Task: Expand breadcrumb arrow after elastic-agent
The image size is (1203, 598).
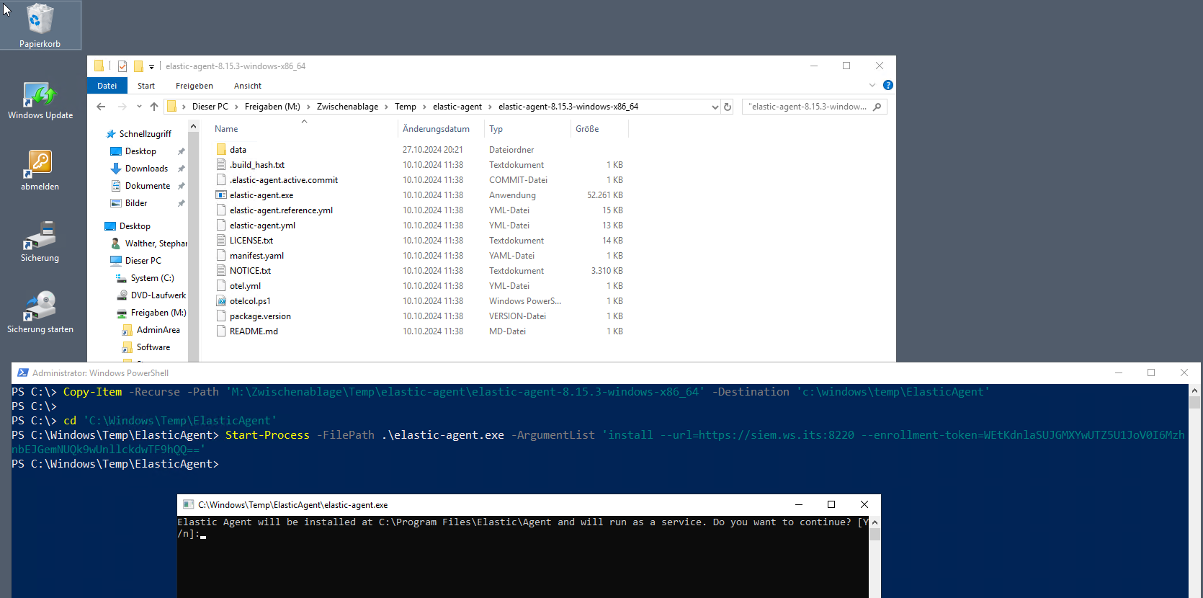Action: point(490,107)
